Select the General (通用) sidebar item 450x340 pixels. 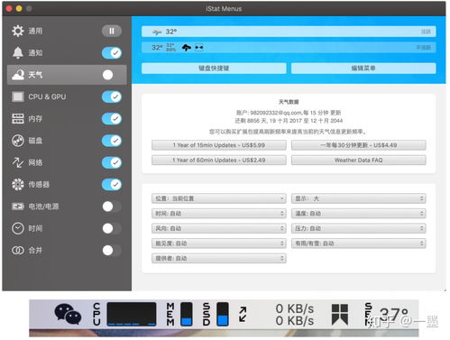[x=67, y=31]
